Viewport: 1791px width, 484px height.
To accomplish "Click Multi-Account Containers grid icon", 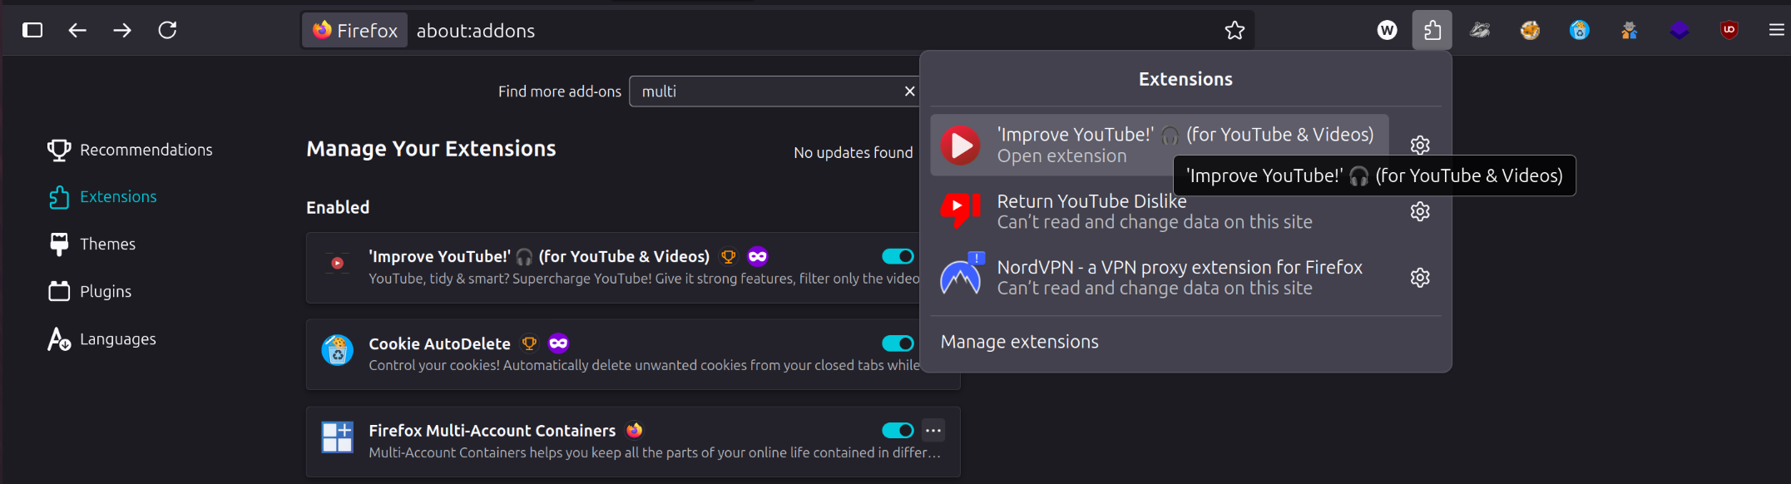I will click(x=337, y=437).
